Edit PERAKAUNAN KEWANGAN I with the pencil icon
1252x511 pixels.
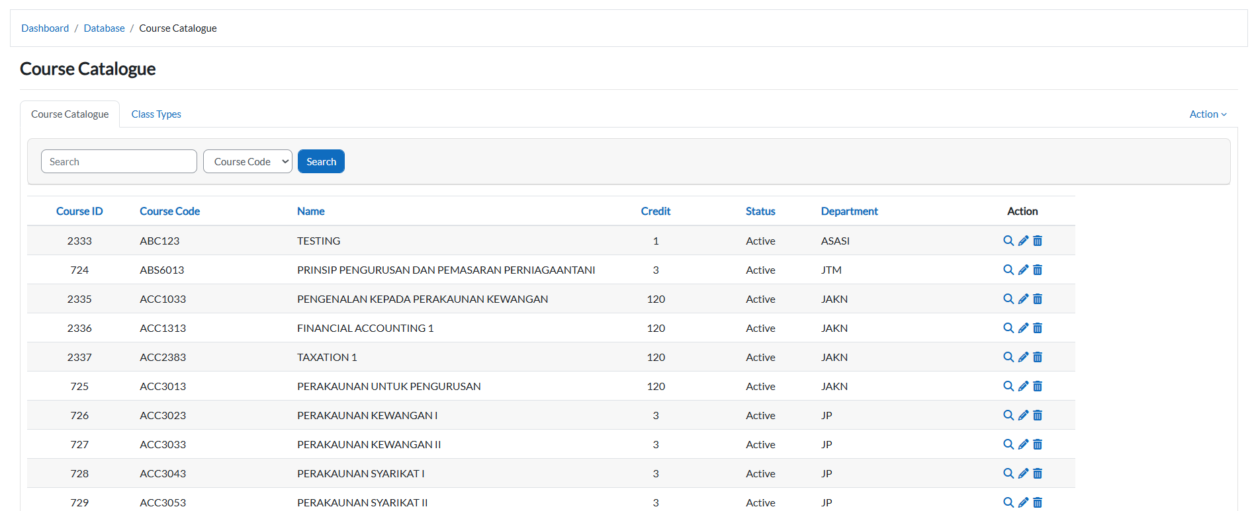pyautogui.click(x=1023, y=415)
